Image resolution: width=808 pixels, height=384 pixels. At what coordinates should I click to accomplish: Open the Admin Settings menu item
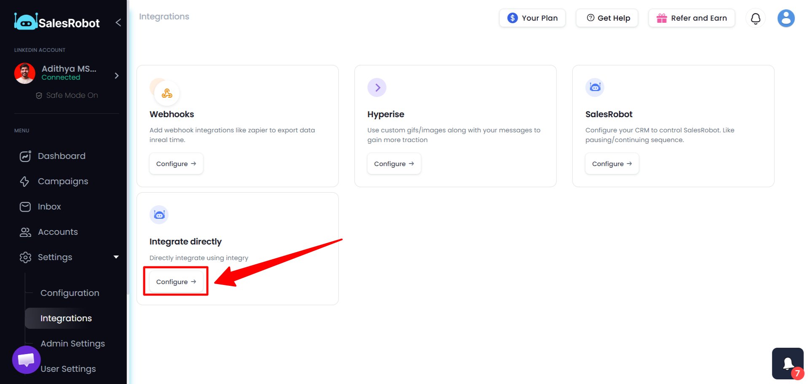point(72,343)
